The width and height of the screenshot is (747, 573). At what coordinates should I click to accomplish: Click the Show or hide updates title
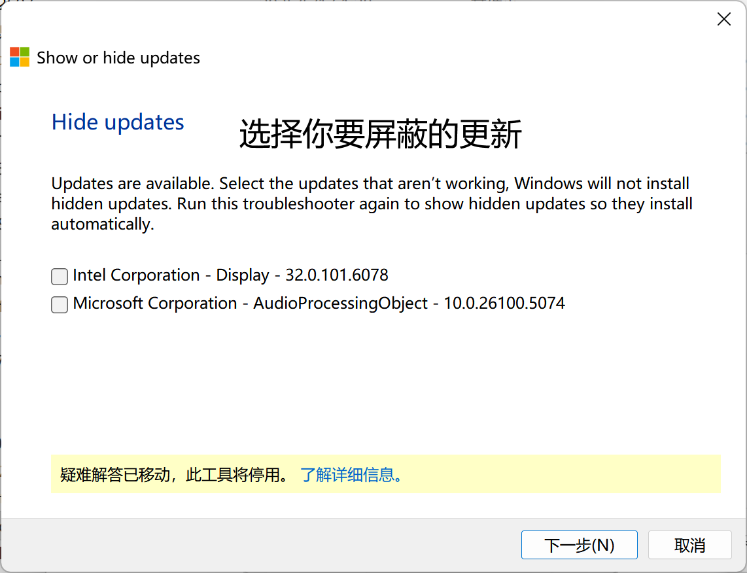118,58
